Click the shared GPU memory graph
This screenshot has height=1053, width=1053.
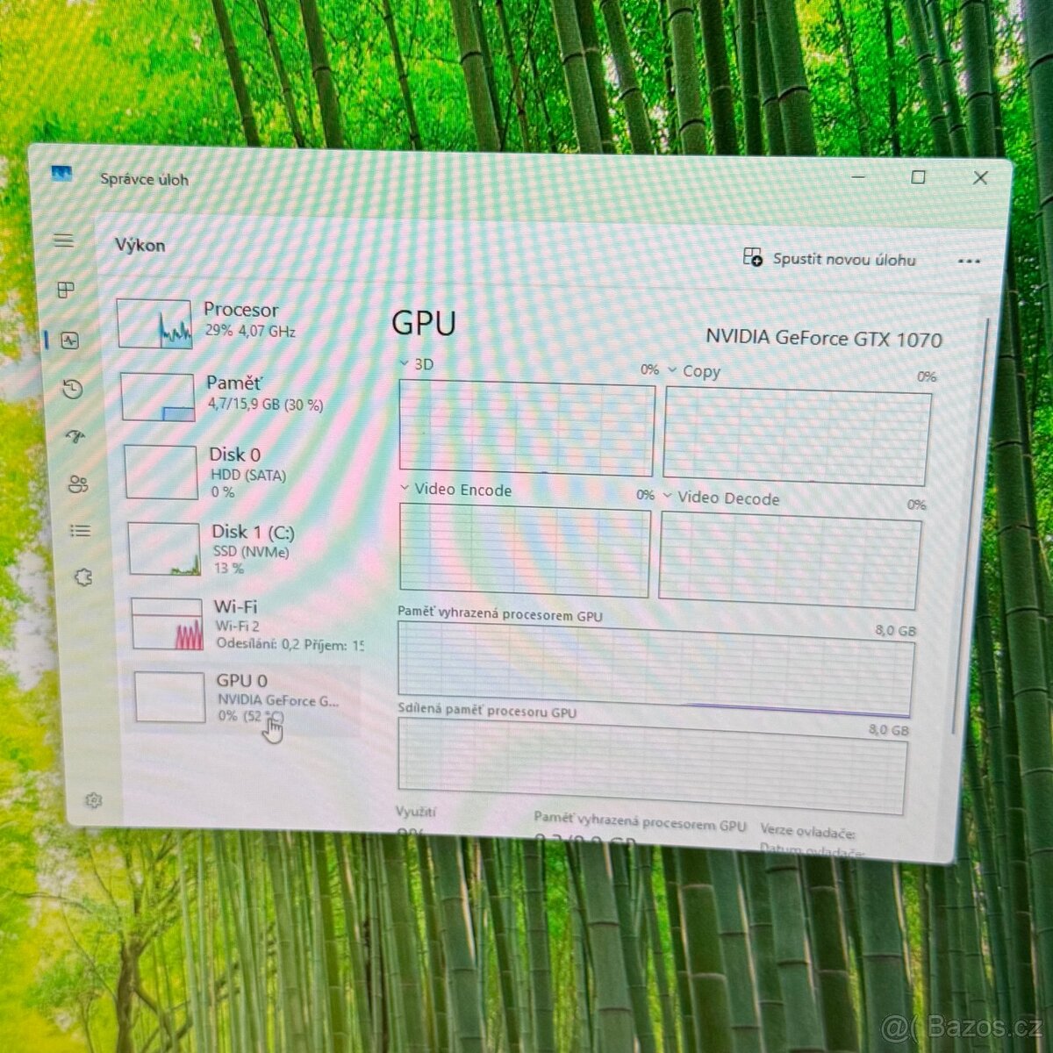pyautogui.click(x=652, y=766)
